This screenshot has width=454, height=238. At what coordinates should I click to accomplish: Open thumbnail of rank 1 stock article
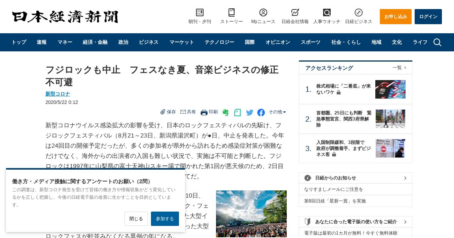coord(390,89)
